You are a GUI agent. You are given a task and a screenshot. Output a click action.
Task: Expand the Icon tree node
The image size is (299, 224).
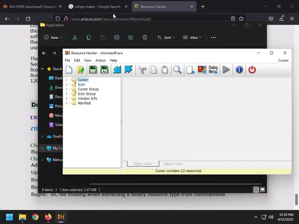click(66, 84)
